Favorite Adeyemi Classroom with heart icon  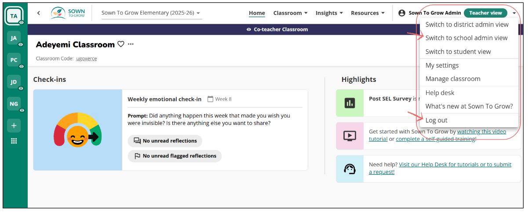[121, 44]
